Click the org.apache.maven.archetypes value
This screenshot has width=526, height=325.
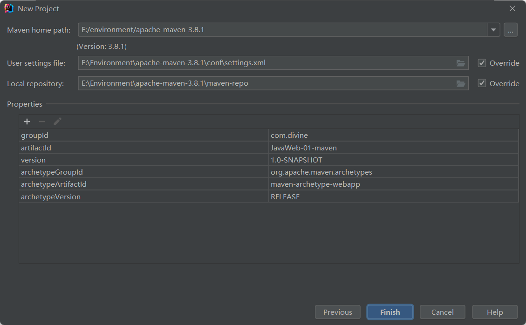321,172
